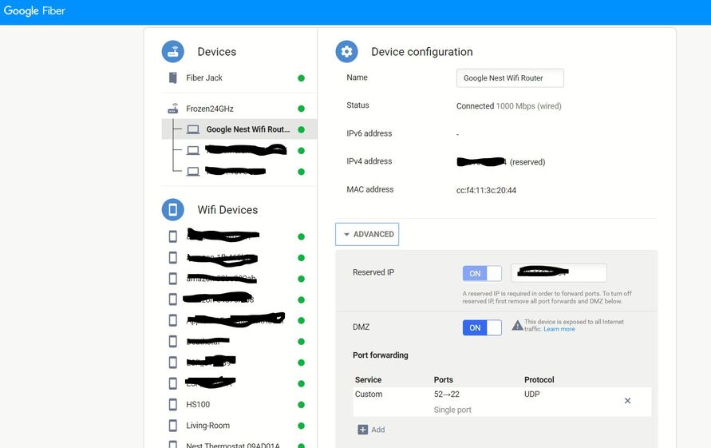Click the Single port label
Image resolution: width=711 pixels, height=448 pixels.
coord(452,410)
